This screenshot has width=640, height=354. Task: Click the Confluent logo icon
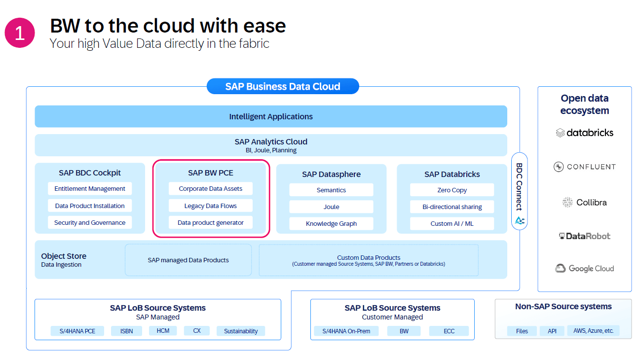559,167
